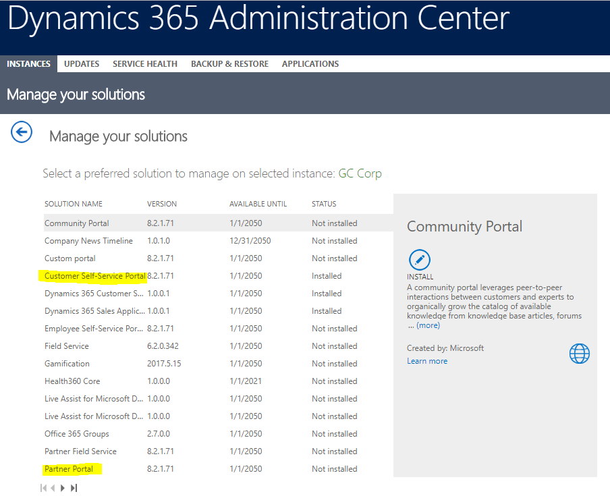
Task: Open the Service Health tab
Action: [x=145, y=64]
